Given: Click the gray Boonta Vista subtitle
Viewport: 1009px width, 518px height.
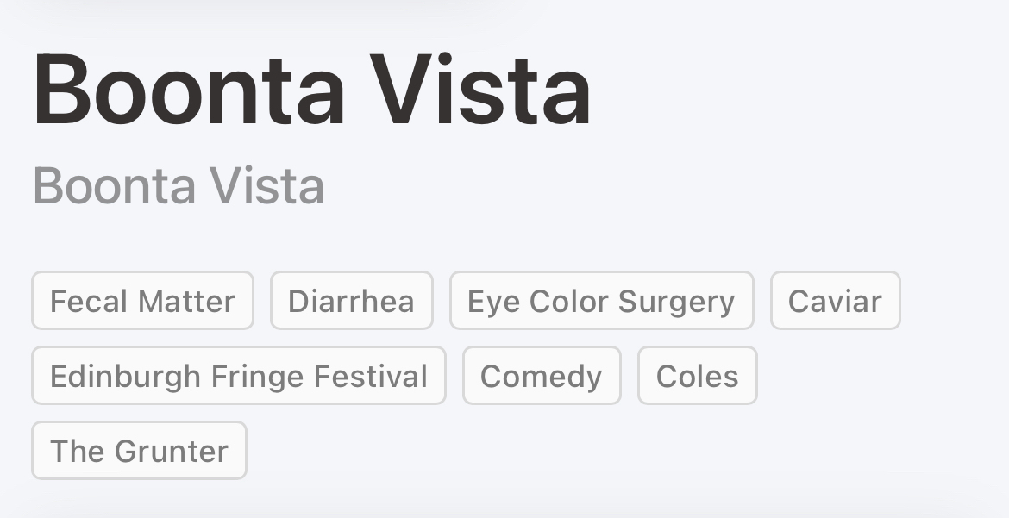Looking at the screenshot, I should [x=179, y=185].
